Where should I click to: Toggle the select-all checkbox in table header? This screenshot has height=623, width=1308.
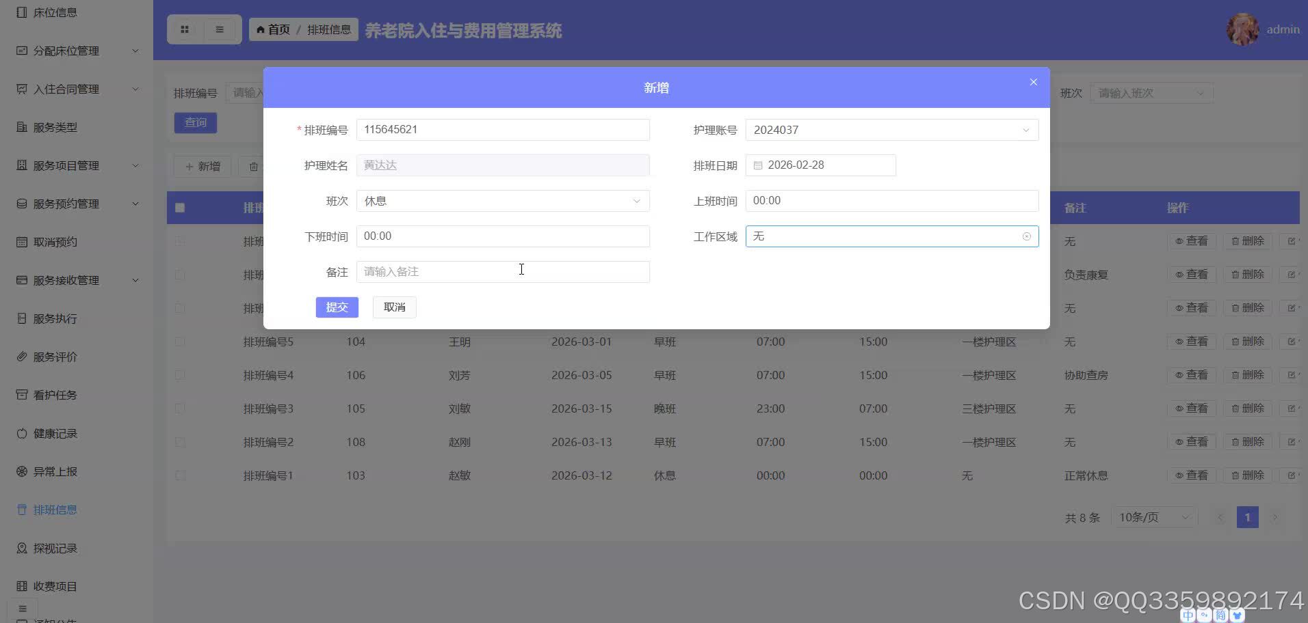180,208
